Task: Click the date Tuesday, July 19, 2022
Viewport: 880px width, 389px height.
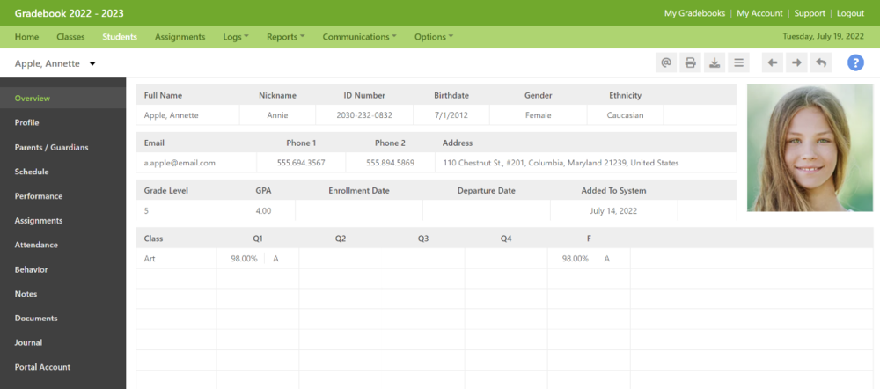Action: pyautogui.click(x=824, y=36)
